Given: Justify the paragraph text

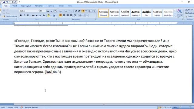Looking at the screenshot, I should point(71,15).
